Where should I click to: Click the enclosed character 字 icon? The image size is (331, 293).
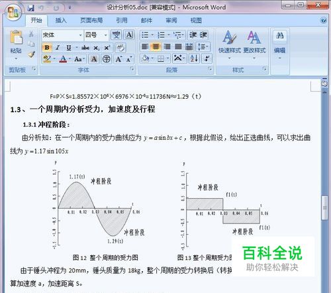(107, 59)
